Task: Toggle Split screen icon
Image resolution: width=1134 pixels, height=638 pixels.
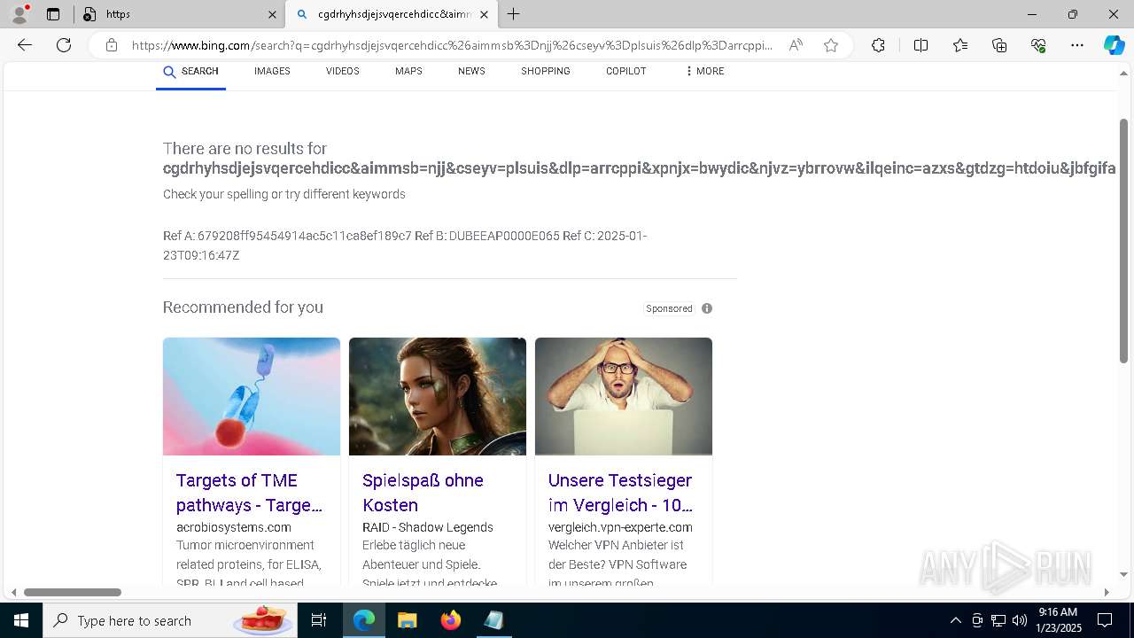Action: [x=920, y=45]
